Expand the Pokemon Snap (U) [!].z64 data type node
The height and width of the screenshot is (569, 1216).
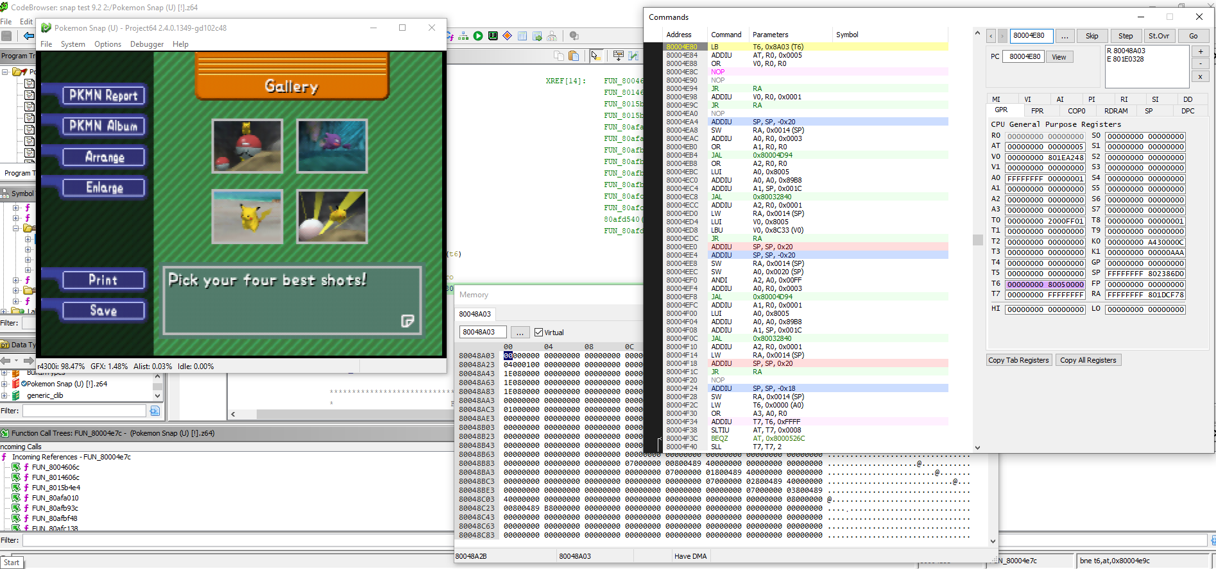(4, 384)
